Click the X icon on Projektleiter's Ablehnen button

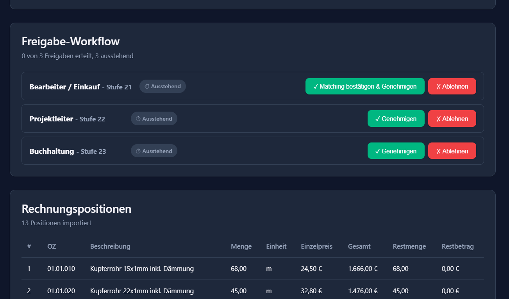(438, 118)
